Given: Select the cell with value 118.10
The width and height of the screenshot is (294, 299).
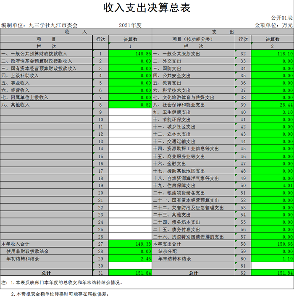Looking at the screenshot, I should [272, 54].
